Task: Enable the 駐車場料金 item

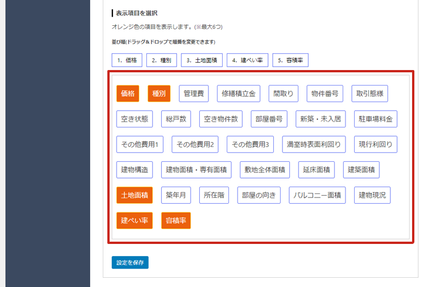Action: (x=375, y=119)
